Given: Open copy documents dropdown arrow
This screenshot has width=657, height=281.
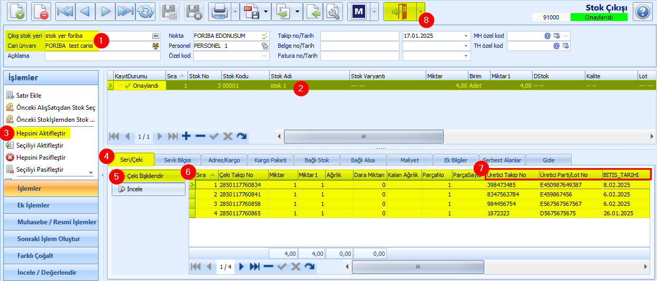Looking at the screenshot, I should pos(299,11).
